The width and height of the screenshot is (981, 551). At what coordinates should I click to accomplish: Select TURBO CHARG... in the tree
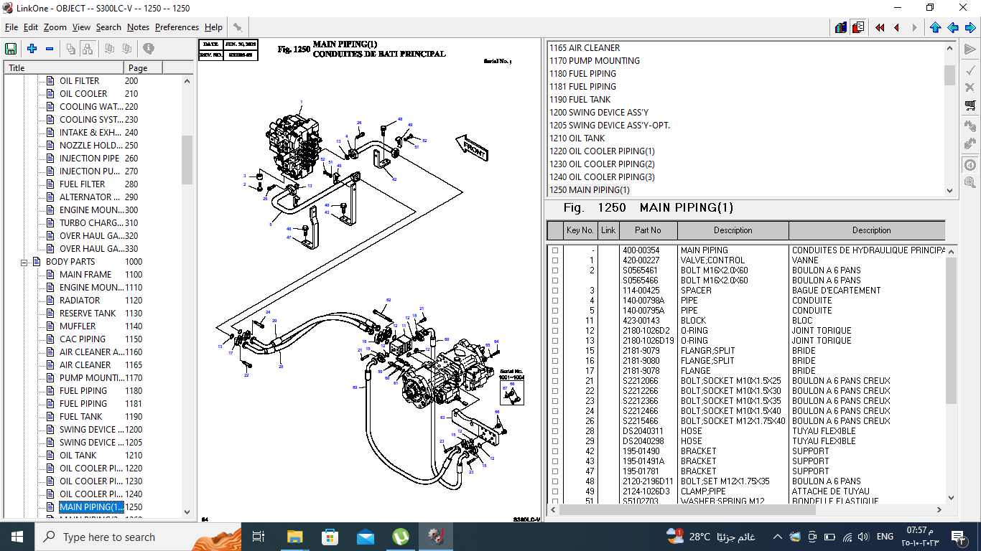coord(91,223)
